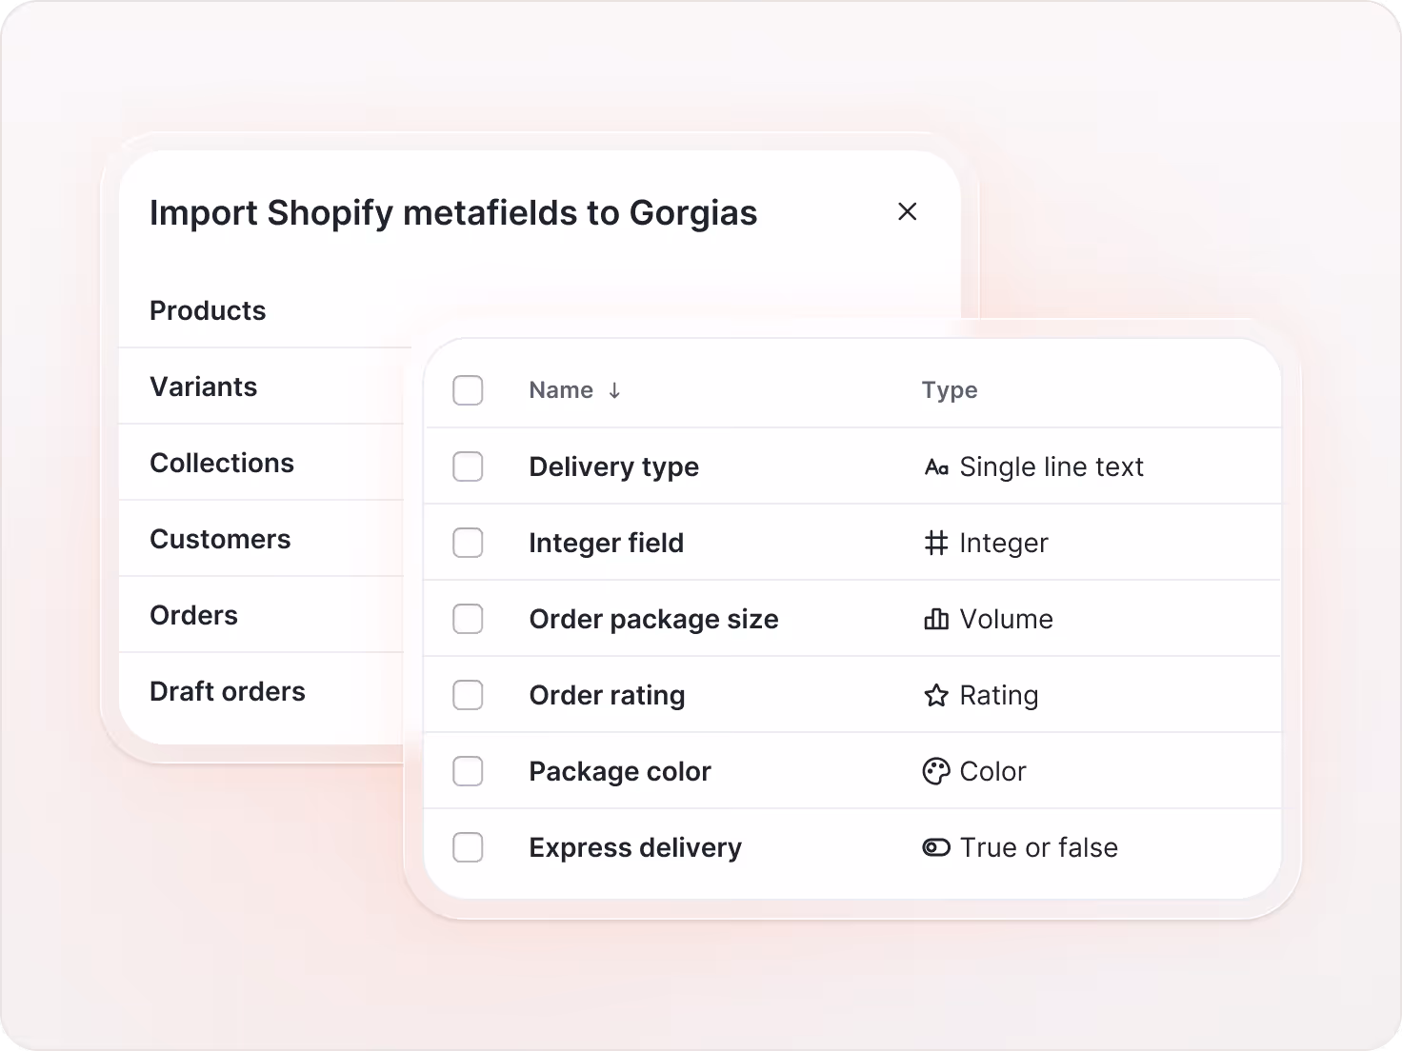Viewport: 1402px width, 1051px height.
Task: Open the Customers category
Action: [x=220, y=539]
